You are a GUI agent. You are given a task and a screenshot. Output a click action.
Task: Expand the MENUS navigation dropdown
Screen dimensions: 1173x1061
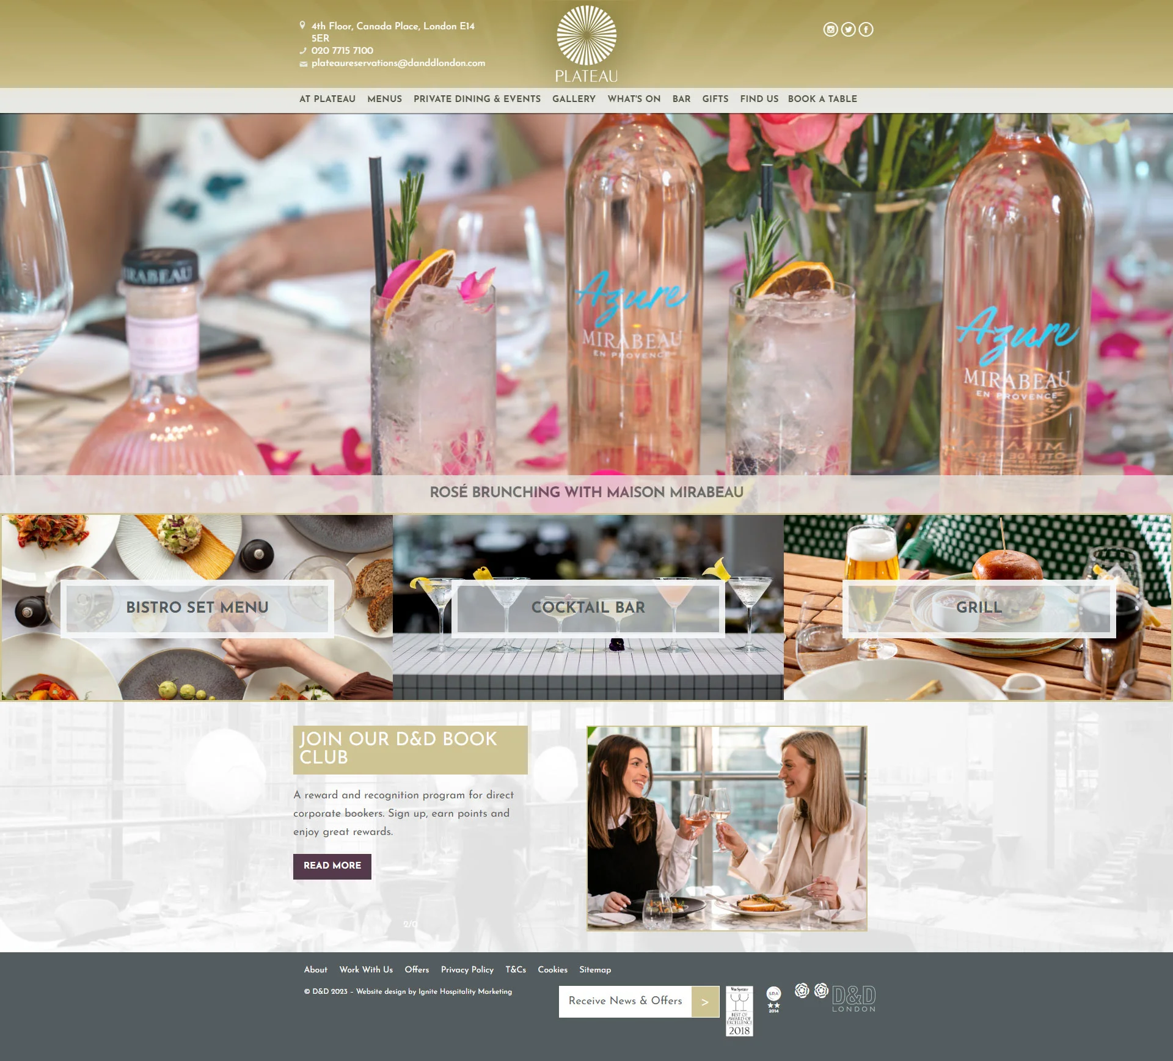(383, 99)
